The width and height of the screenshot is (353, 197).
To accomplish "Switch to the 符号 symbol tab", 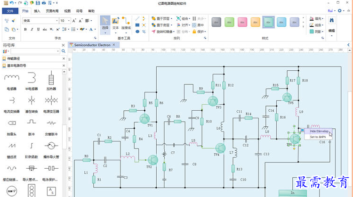I will pyautogui.click(x=79, y=11).
